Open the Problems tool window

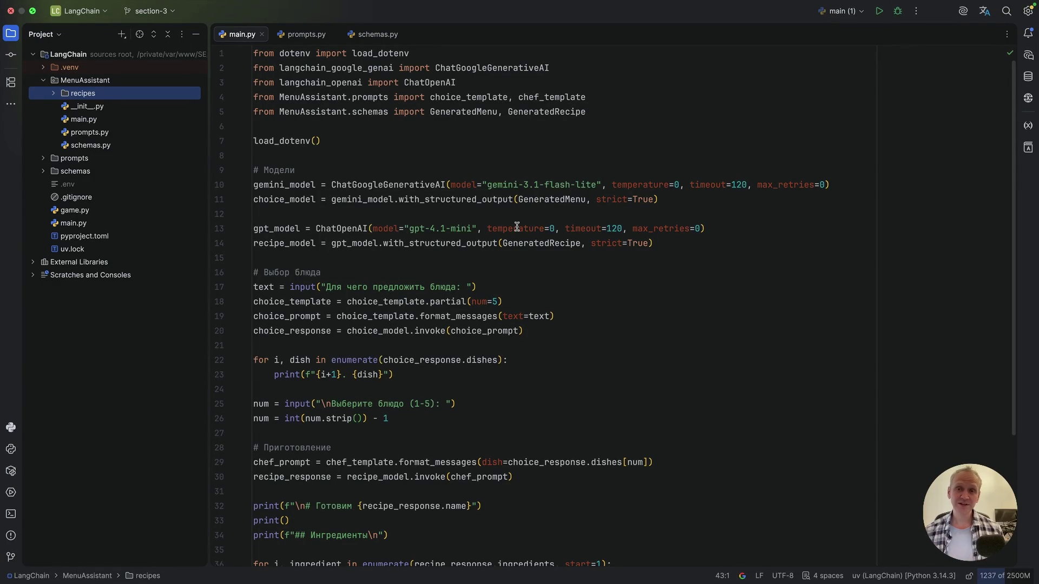click(x=11, y=535)
